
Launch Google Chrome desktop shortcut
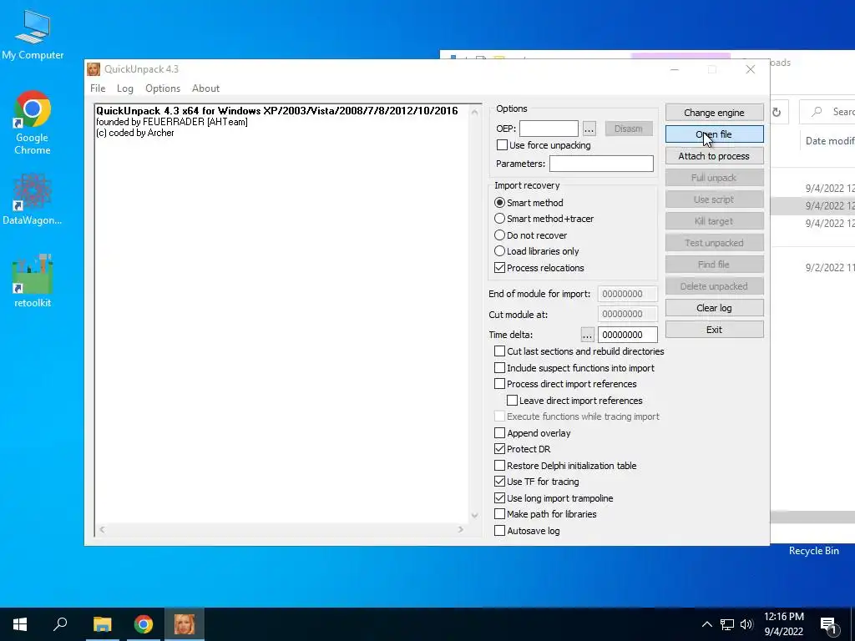coord(33,123)
